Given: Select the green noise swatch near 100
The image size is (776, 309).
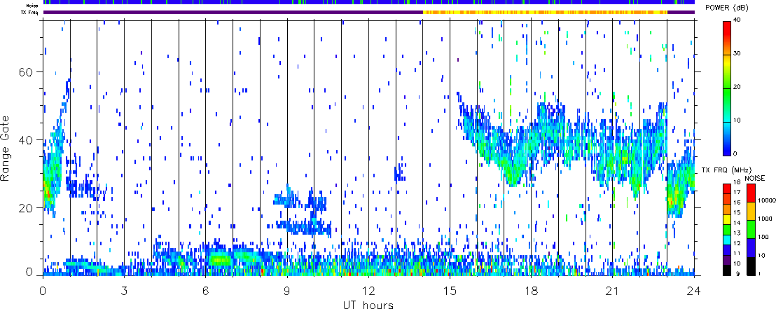Looking at the screenshot, I should (x=750, y=229).
